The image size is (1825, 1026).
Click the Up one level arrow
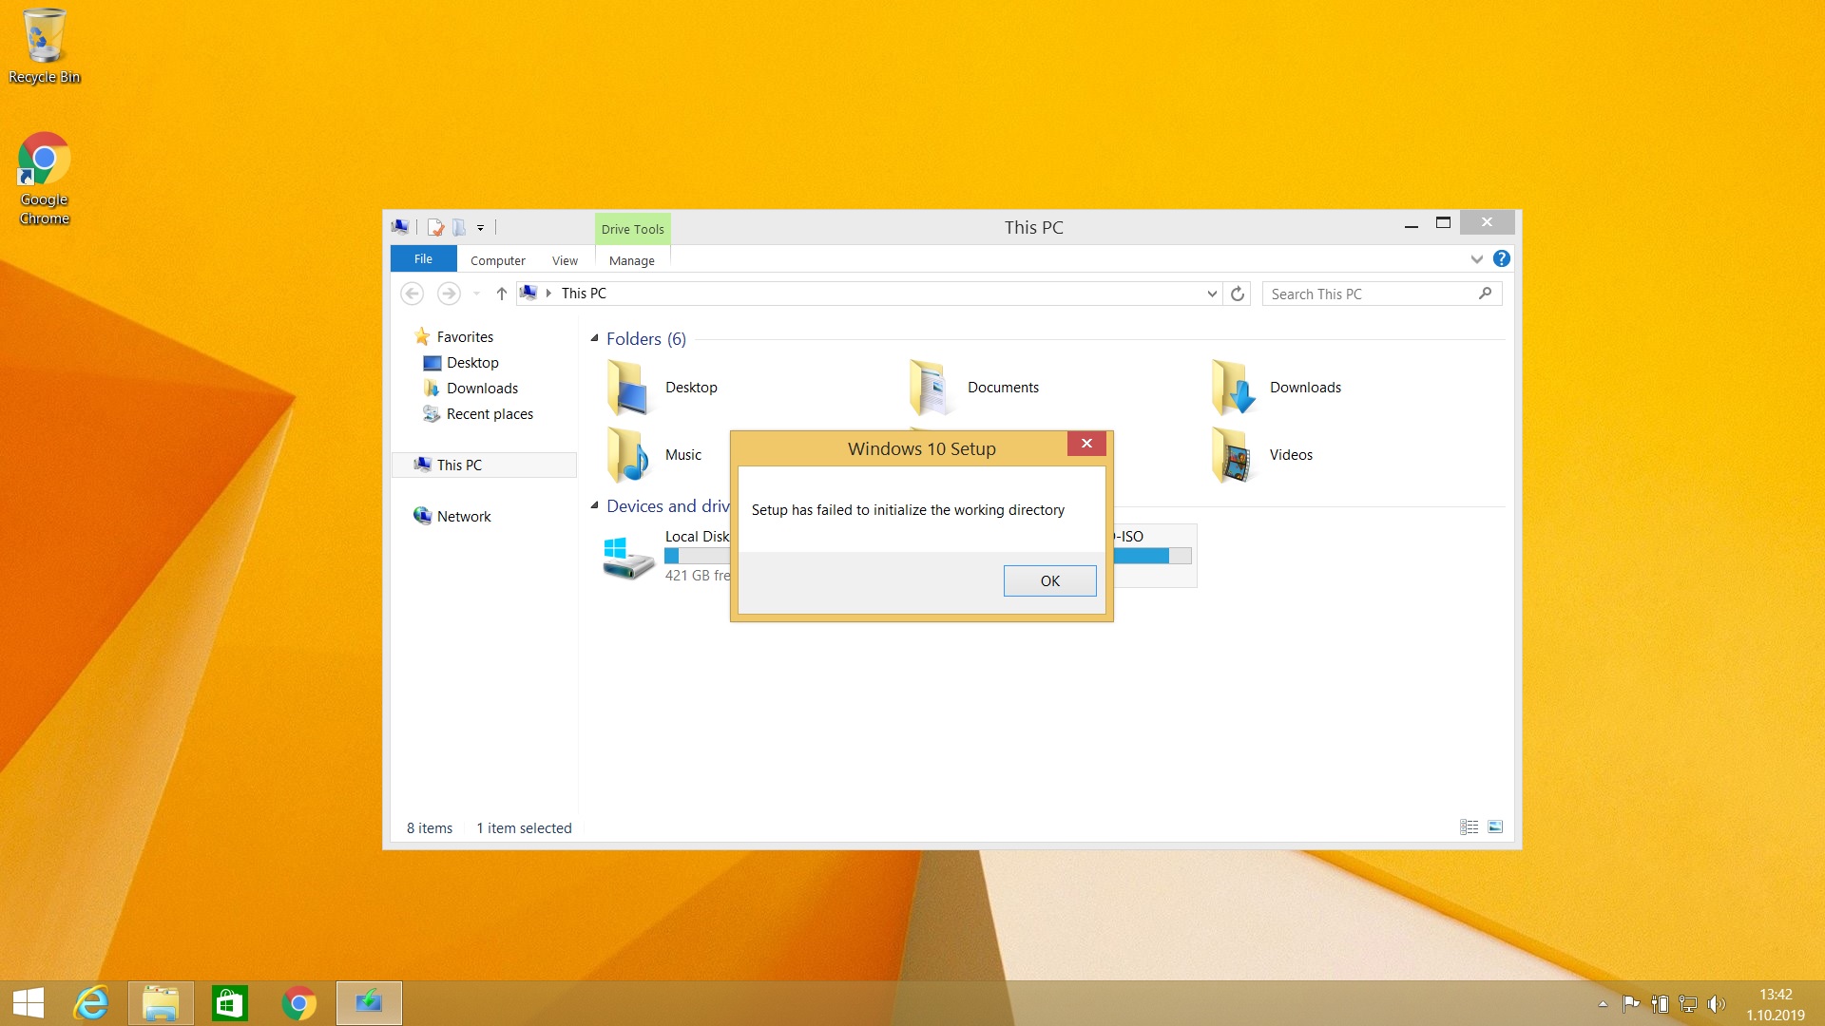501,294
